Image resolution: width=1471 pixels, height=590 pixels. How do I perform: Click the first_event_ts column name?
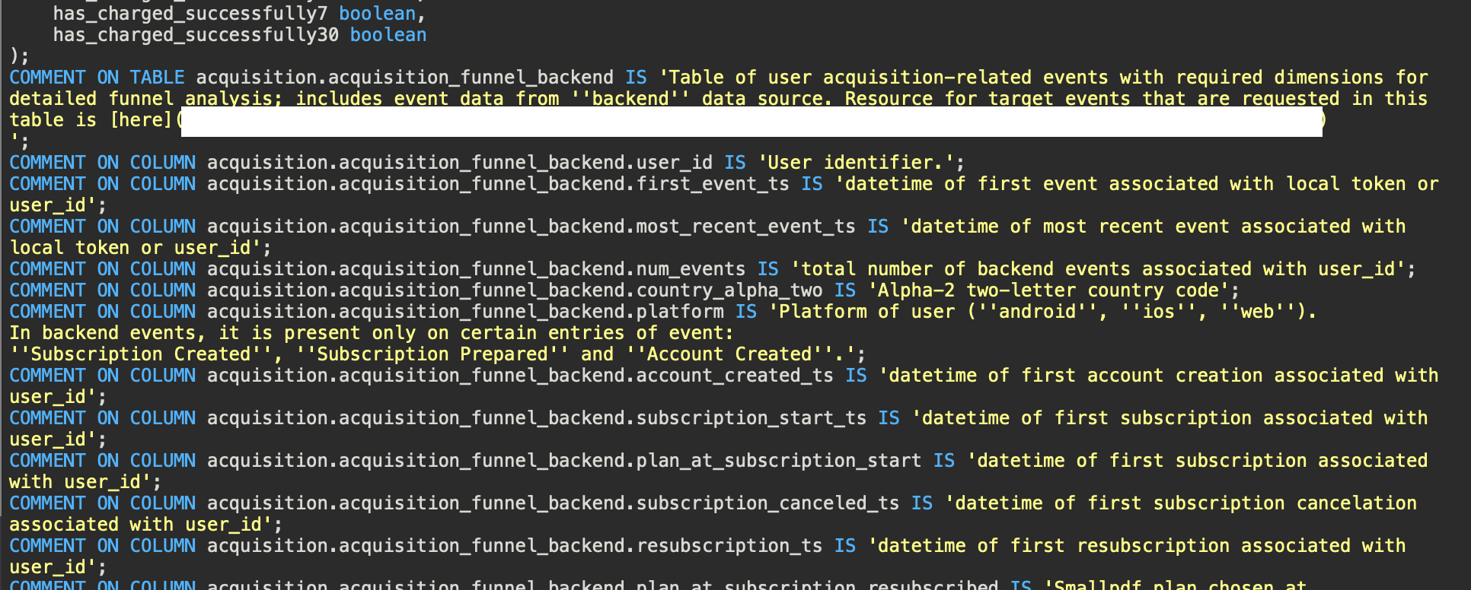click(x=713, y=184)
